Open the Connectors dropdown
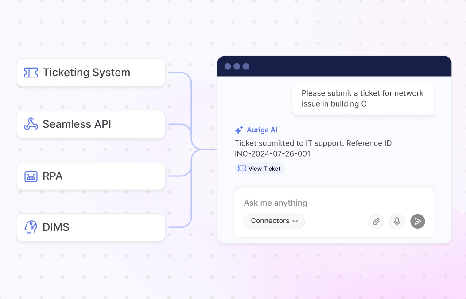 tap(274, 221)
